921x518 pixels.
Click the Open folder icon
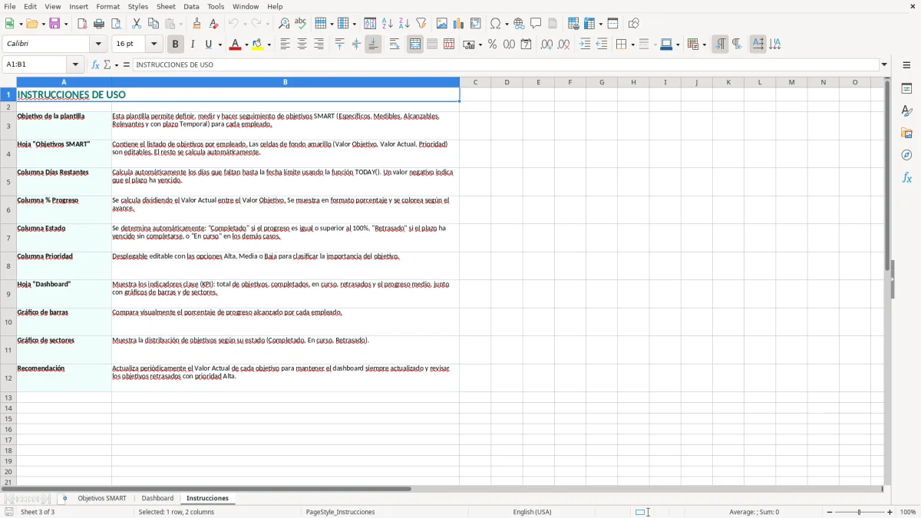point(31,24)
